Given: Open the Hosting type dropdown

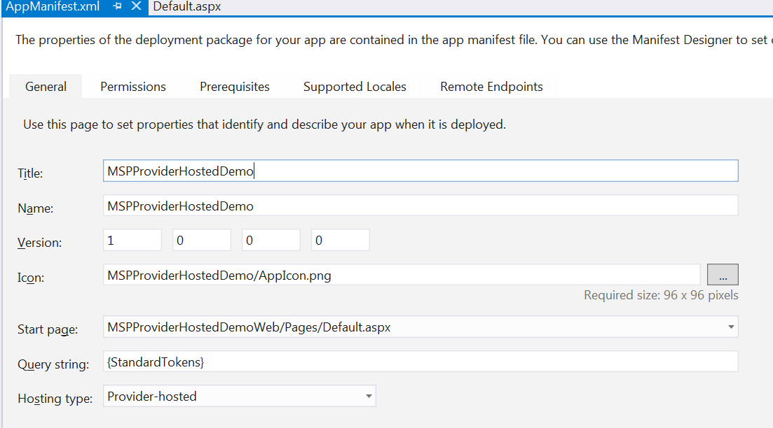Looking at the screenshot, I should tap(239, 396).
